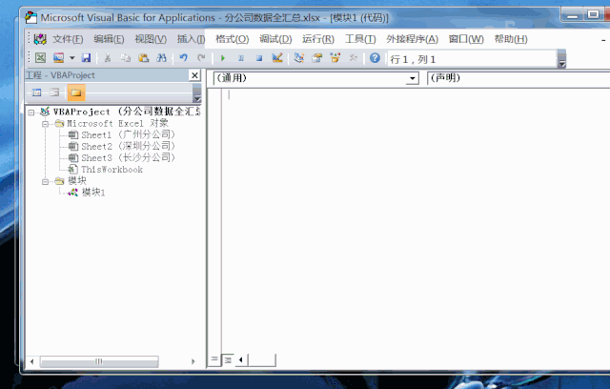The width and height of the screenshot is (610, 389).
Task: Open the 帮助(H) menu
Action: pos(511,39)
